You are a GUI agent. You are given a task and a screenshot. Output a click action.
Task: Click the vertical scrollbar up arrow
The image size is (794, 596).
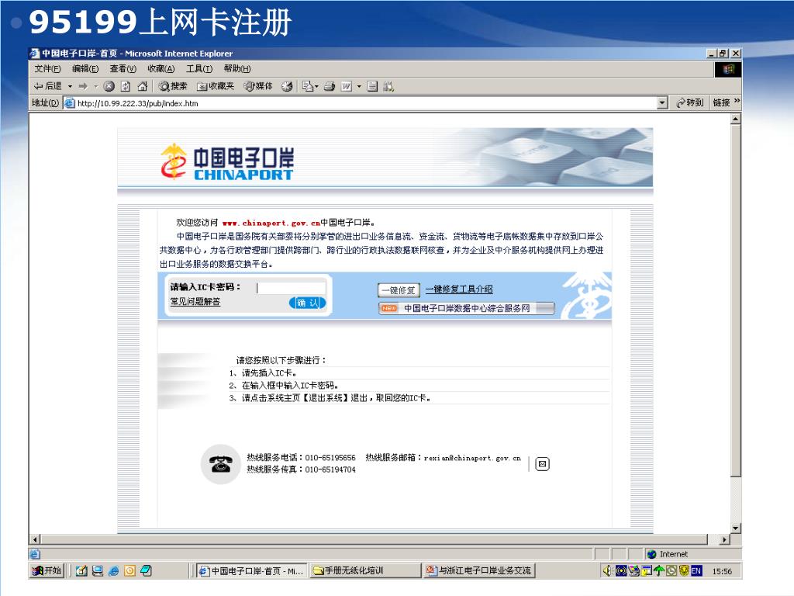pyautogui.click(x=736, y=119)
